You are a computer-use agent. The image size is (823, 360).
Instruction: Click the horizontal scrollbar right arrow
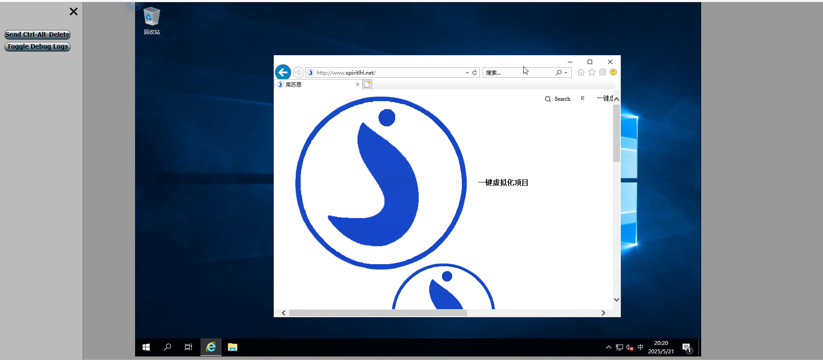[603, 313]
